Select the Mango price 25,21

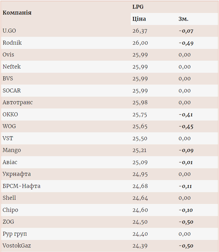pyautogui.click(x=140, y=150)
